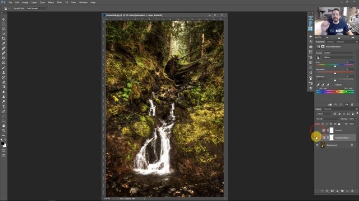Choose the subtract-from-sample eyedropper
This screenshot has height=201, width=359.
point(328,85)
